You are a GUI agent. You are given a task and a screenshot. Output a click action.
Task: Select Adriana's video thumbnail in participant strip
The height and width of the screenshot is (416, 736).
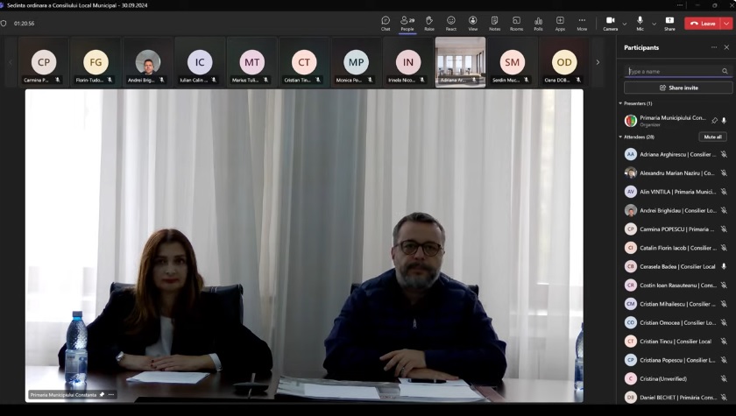[460, 61]
